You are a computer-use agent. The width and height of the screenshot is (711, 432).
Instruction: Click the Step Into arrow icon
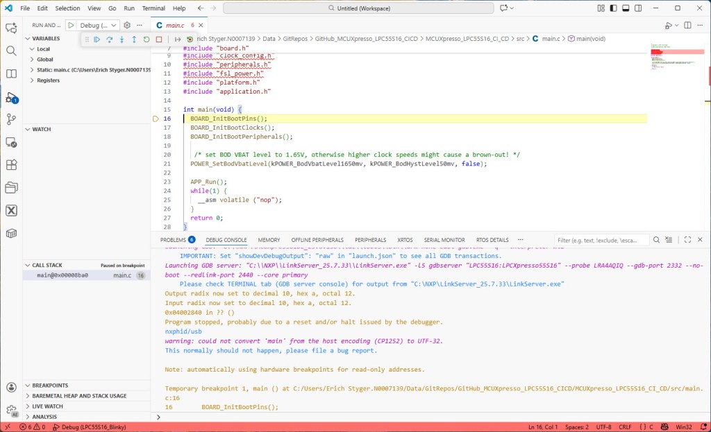coord(122,40)
